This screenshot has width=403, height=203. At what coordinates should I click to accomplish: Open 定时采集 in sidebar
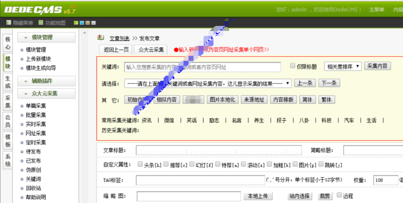pyautogui.click(x=36, y=143)
